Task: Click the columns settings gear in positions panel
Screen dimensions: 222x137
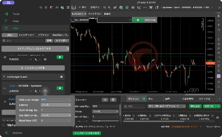Action: [218, 117]
